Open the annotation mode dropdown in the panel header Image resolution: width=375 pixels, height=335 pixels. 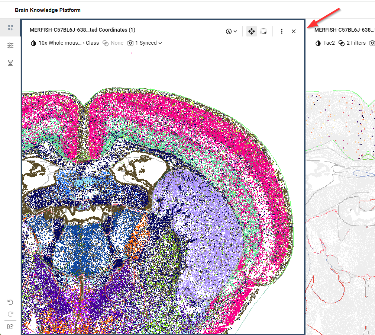[231, 31]
